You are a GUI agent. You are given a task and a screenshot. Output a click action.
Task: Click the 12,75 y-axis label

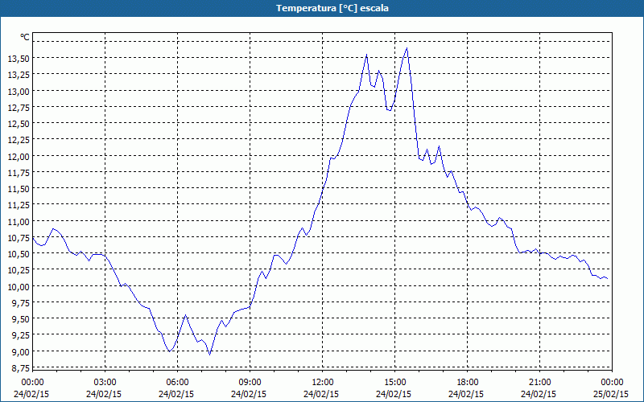tap(19, 108)
